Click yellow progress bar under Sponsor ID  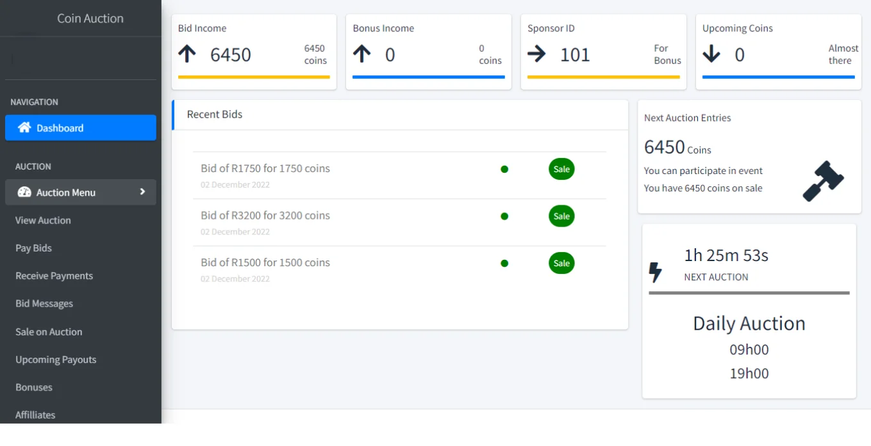point(604,77)
